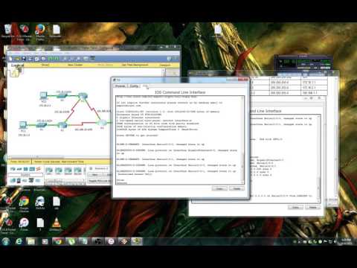Open Mozilla Firefox desktop icon
Image resolution: width=357 pixels, height=268 pixels.
click(40, 32)
